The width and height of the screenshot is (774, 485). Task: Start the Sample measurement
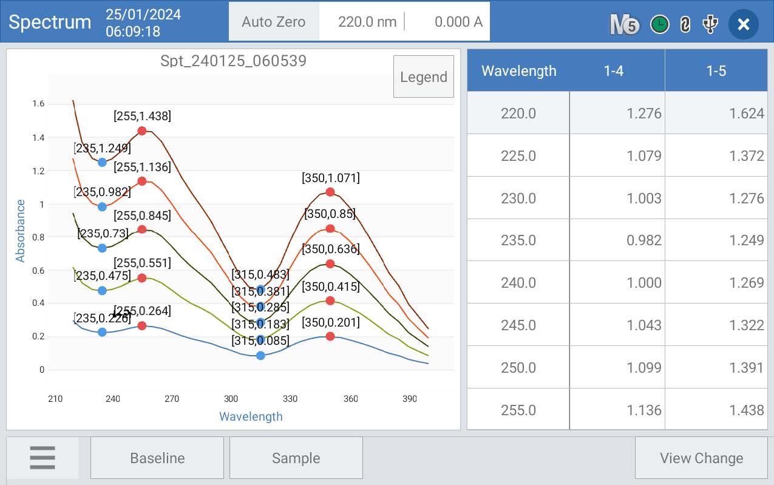(x=296, y=458)
